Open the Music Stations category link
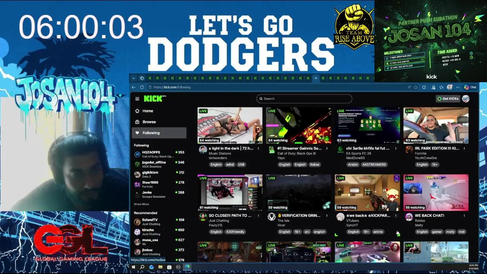Screen dimensions: 487x274 click(x=220, y=153)
